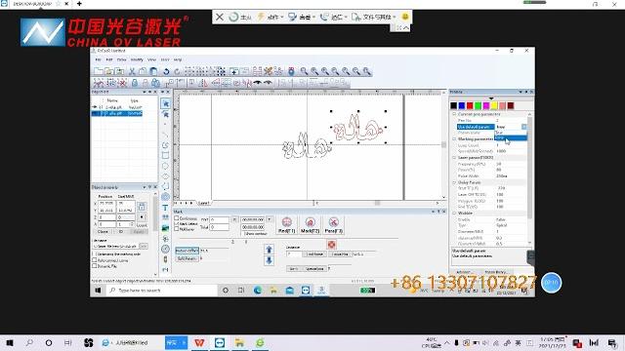Viewport: 625px width, 351px height.
Task: Click the Cut scissors icon
Action: tap(132, 71)
